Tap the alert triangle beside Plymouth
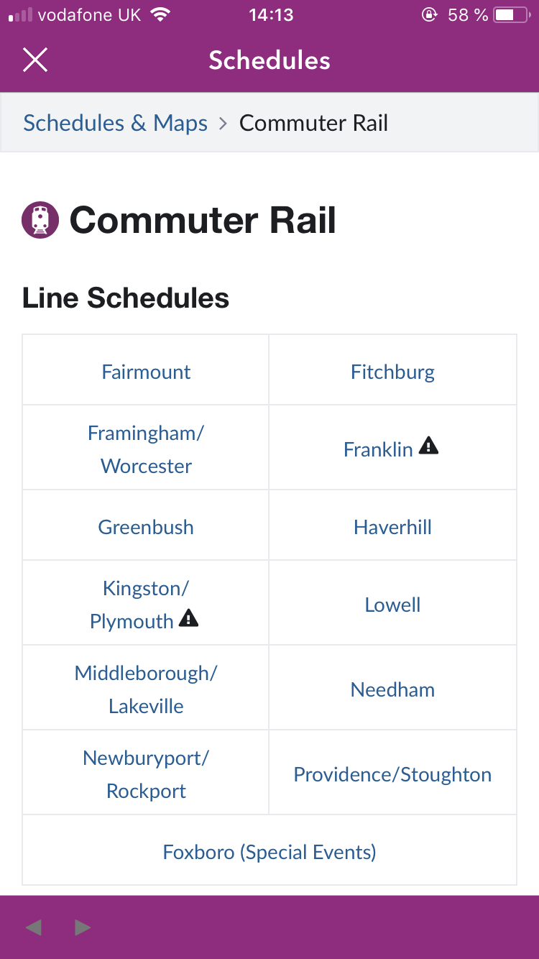This screenshot has height=959, width=539. [188, 618]
